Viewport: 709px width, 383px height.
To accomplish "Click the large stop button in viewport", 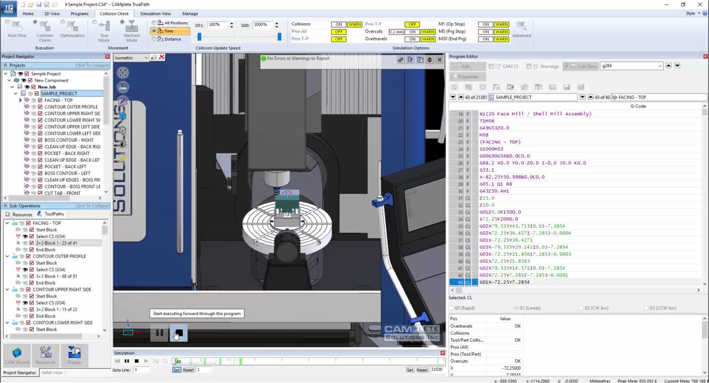I will coord(178,333).
